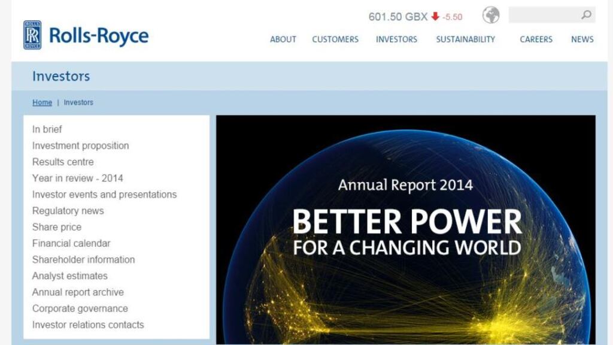The image size is (613, 345).
Task: Click inside the search input field
Action: 542,15
